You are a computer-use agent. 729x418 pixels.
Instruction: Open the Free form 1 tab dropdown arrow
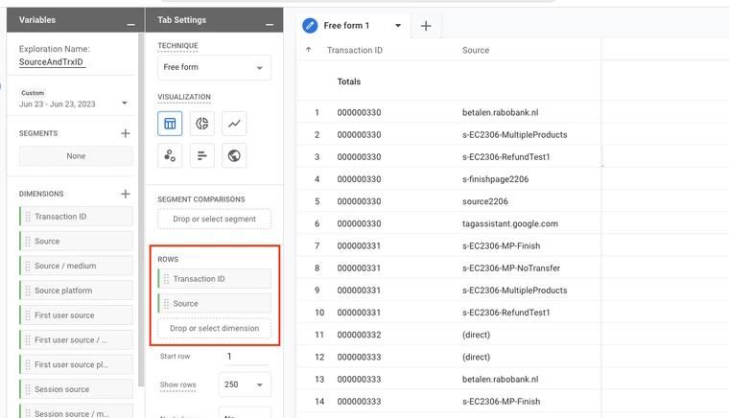point(398,26)
